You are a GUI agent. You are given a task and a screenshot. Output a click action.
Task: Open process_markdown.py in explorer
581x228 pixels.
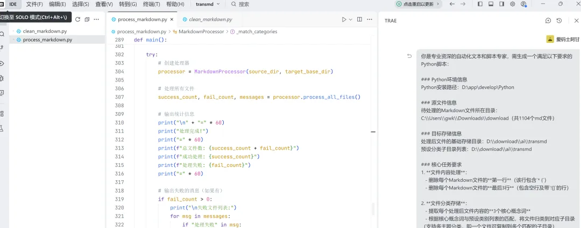(x=47, y=40)
